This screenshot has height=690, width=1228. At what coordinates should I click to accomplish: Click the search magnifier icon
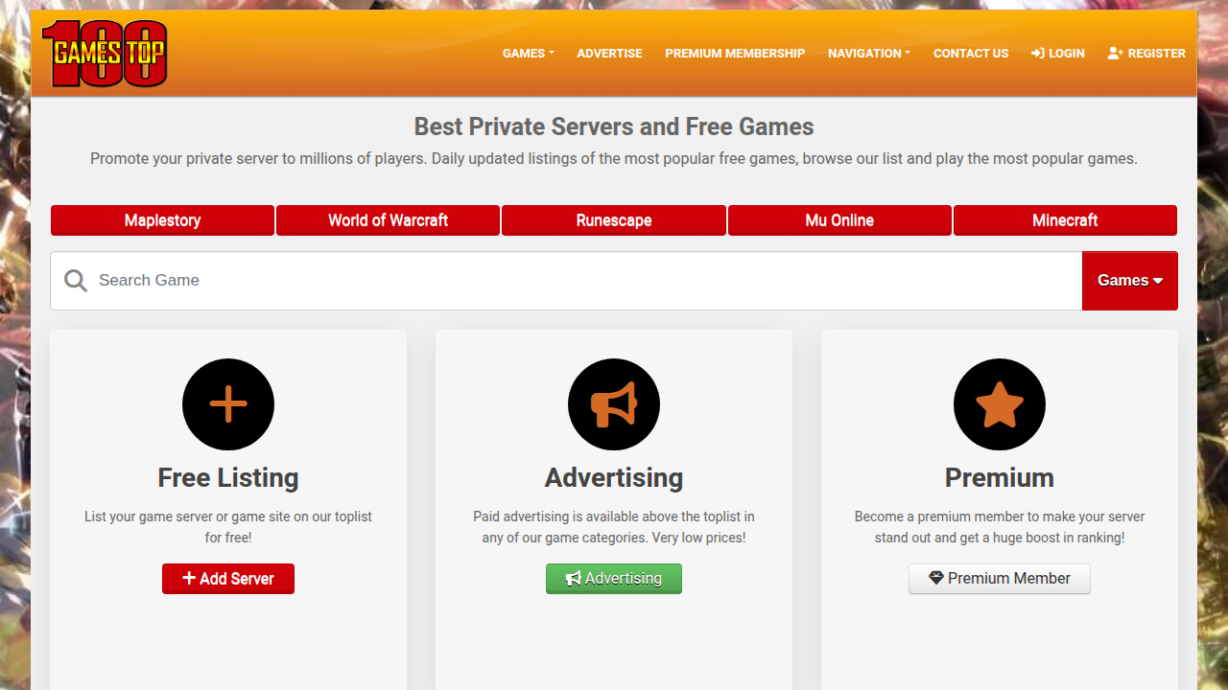pos(75,281)
